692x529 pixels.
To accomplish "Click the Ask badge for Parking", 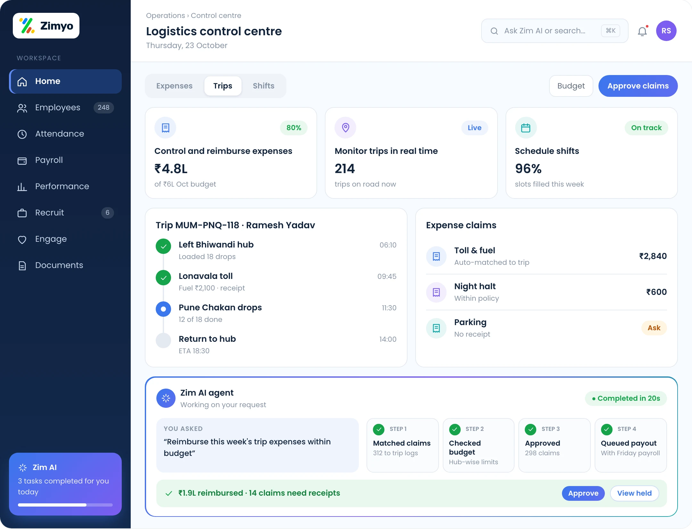I will click(x=654, y=328).
